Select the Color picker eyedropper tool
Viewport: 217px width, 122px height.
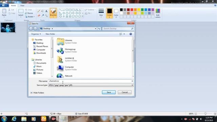42,16
